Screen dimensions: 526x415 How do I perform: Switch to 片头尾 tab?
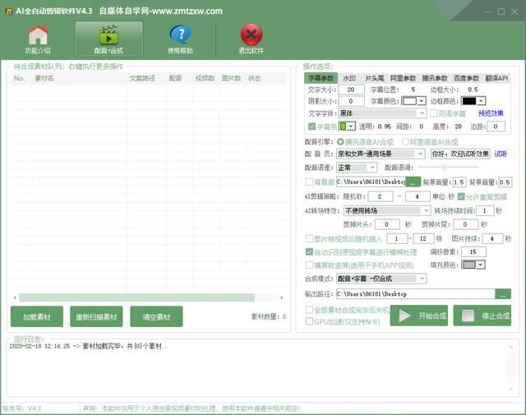pos(375,78)
